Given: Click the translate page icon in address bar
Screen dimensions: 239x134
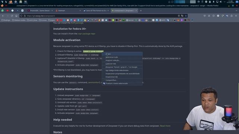Looking at the screenshot, I should 182,16.
